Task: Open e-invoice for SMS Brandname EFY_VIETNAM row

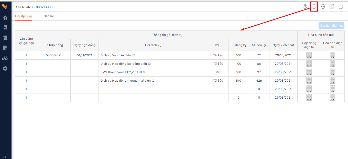Action: coord(332,72)
